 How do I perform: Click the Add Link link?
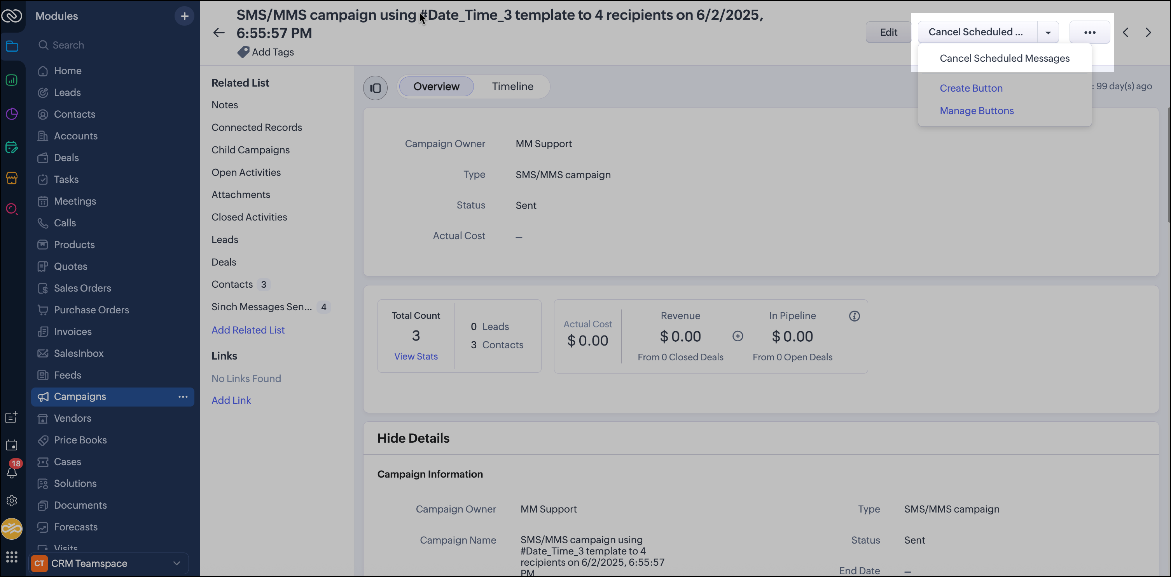231,400
